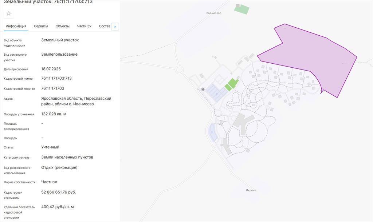373x222 pixels.
Task: Click cadastral number value 76:11:171703:713
Action: click(56, 78)
